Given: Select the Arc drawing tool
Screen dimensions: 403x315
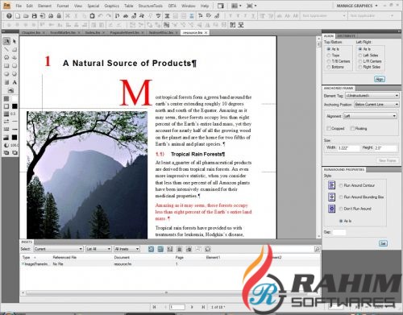Looking at the screenshot, I should pos(15,49).
